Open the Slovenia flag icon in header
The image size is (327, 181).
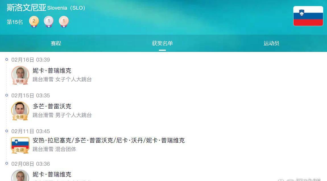coord(308,16)
